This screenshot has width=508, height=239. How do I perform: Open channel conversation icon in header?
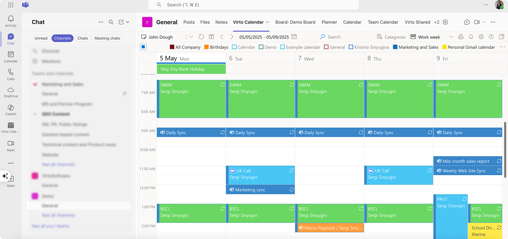pyautogui.click(x=467, y=22)
